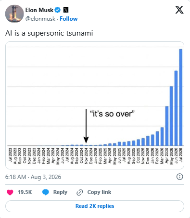Open the embedded bar chart image
Viewport: 190px width, 218px height.
click(95, 105)
